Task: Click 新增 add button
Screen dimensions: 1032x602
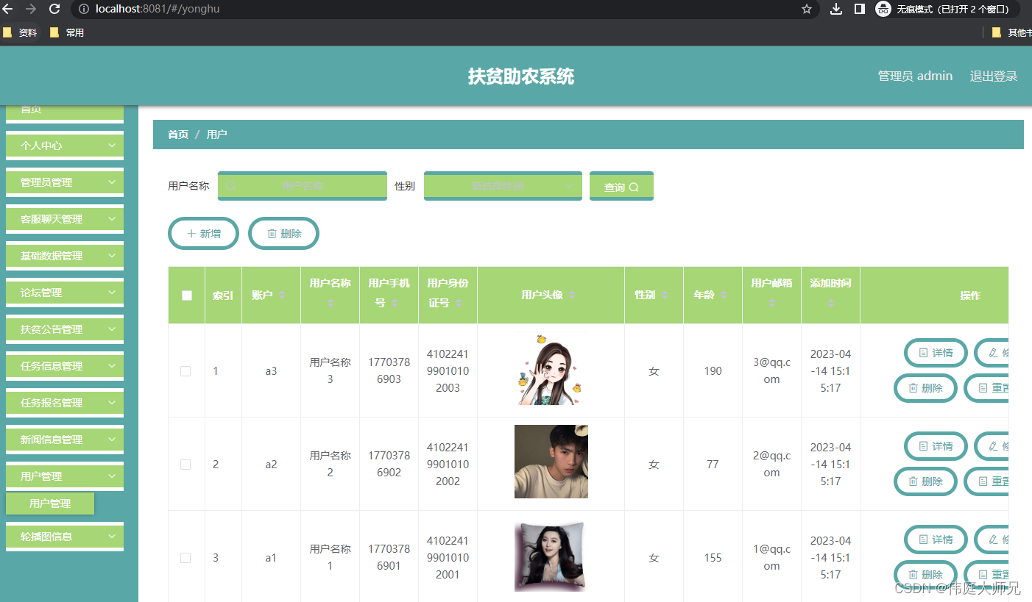Action: coord(204,234)
